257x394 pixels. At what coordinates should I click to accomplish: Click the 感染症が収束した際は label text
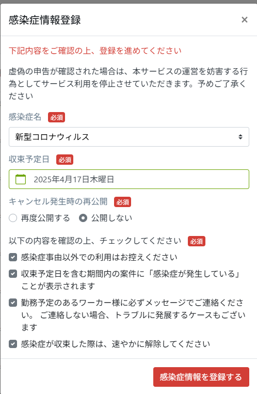(x=115, y=344)
